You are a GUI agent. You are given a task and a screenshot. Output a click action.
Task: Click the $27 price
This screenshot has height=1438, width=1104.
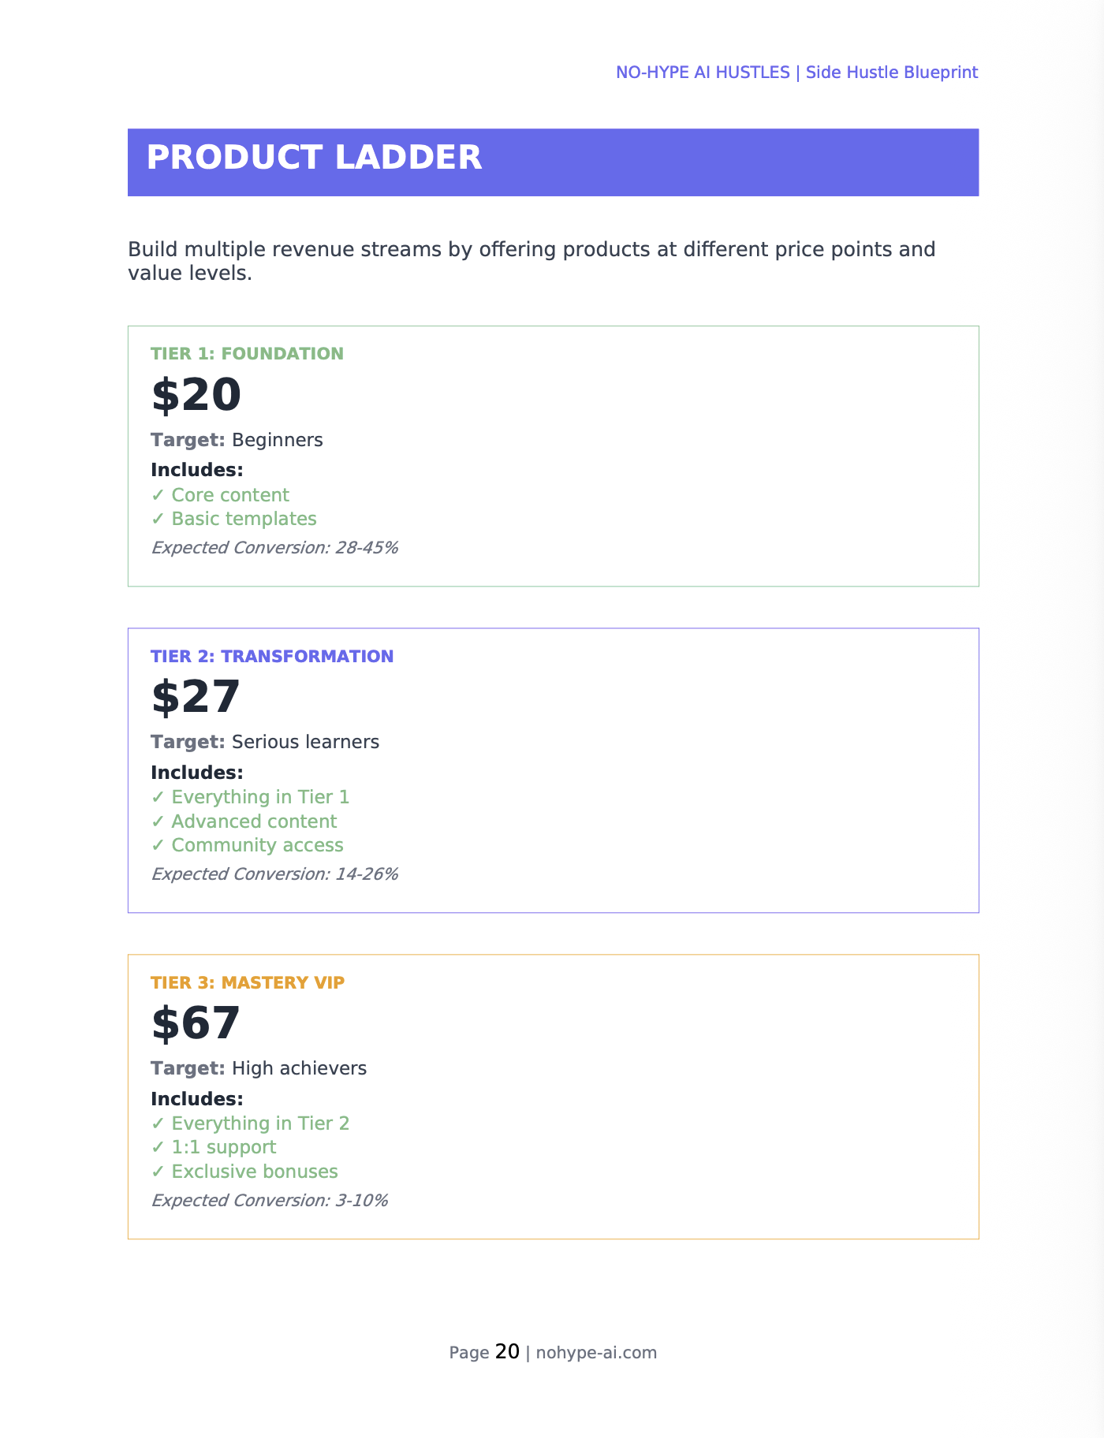(x=196, y=698)
